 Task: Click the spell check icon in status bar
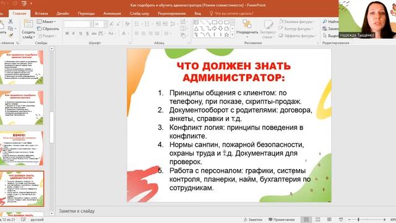coord(24,220)
